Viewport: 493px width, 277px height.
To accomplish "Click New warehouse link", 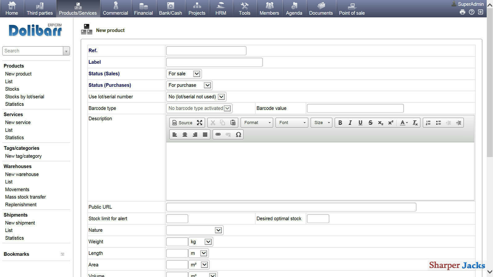I will point(22,174).
